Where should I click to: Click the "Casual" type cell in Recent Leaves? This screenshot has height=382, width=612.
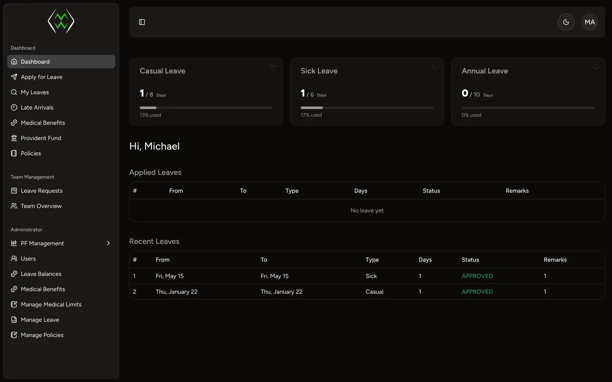pyautogui.click(x=374, y=292)
